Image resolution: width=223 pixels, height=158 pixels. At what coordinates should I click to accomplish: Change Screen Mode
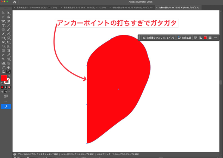coord(6,96)
